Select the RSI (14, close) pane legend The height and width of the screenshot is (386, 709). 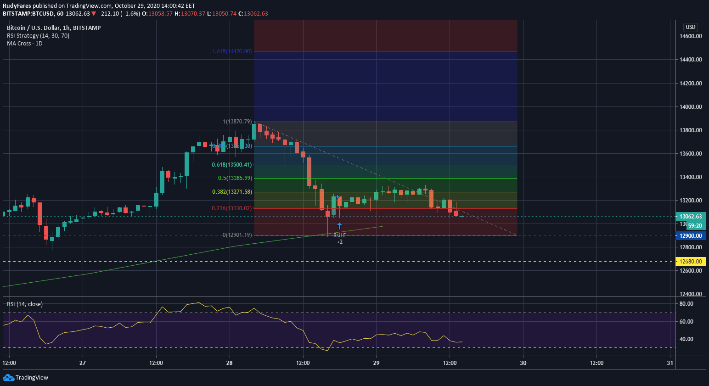pos(25,304)
